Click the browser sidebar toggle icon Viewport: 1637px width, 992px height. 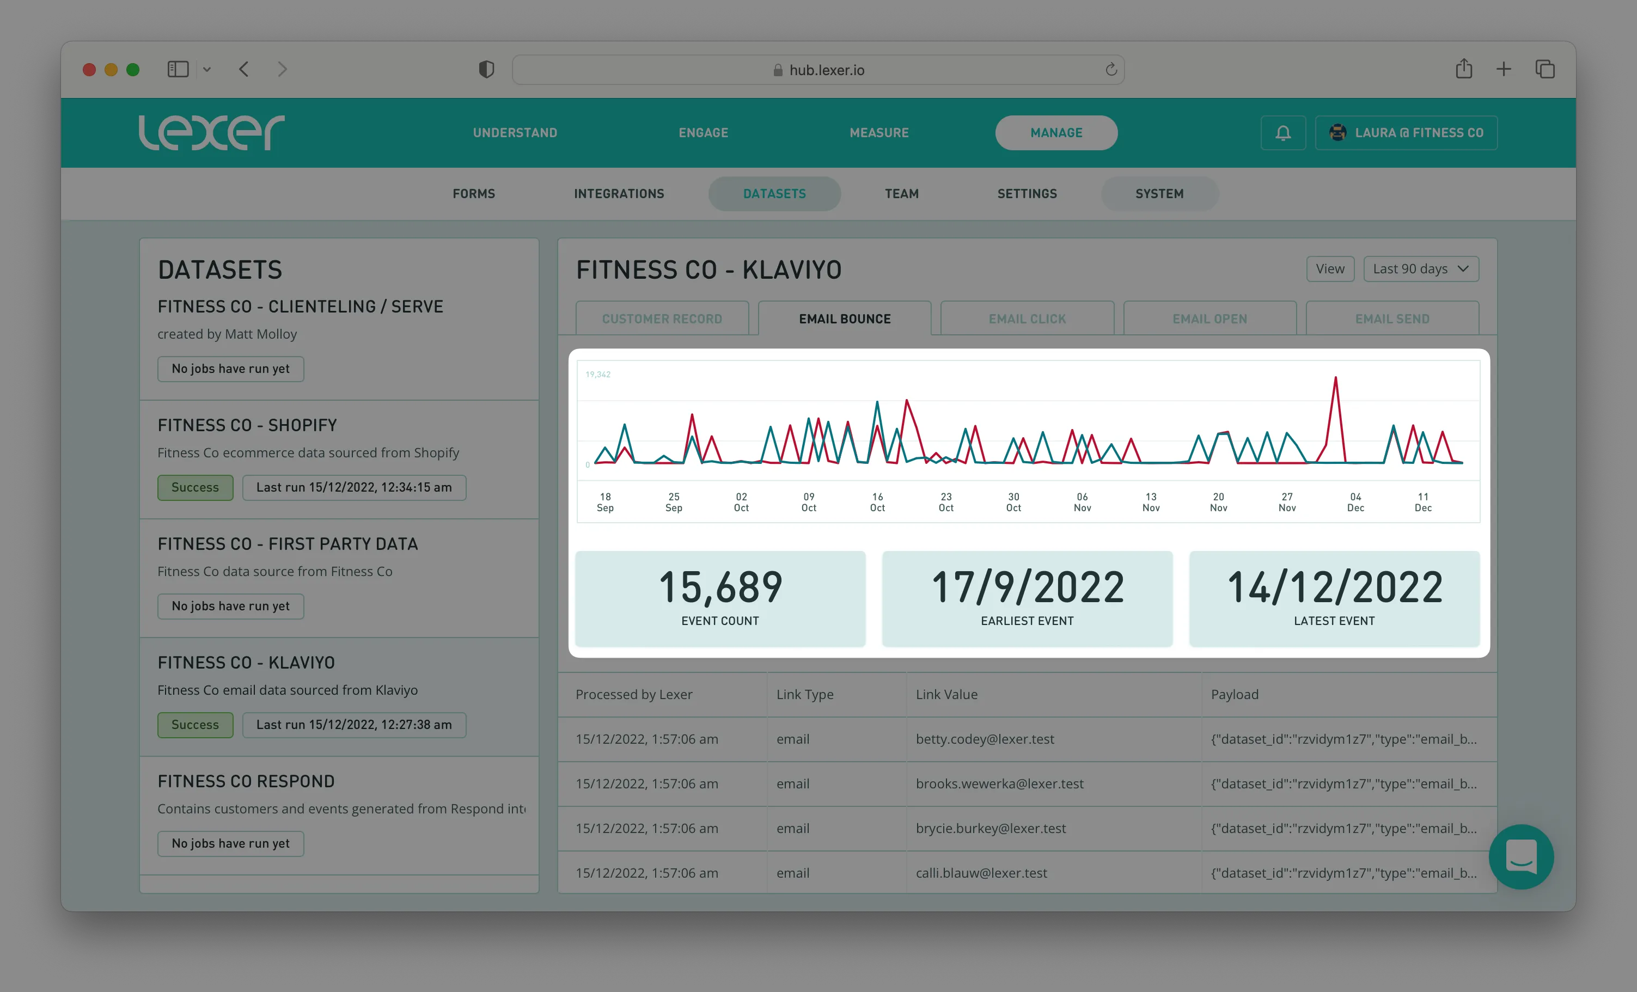pyautogui.click(x=178, y=69)
